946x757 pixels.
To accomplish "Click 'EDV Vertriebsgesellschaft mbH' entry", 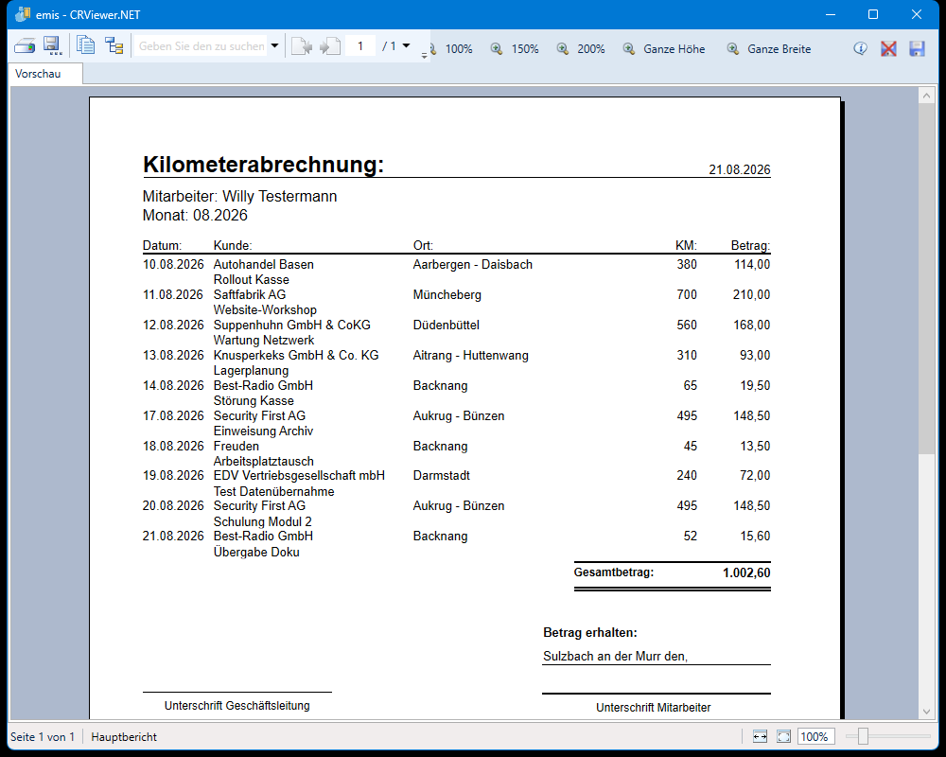I will [299, 475].
